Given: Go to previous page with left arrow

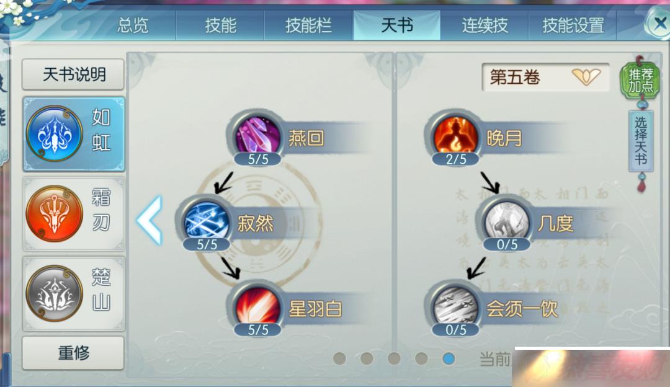Looking at the screenshot, I should [150, 220].
